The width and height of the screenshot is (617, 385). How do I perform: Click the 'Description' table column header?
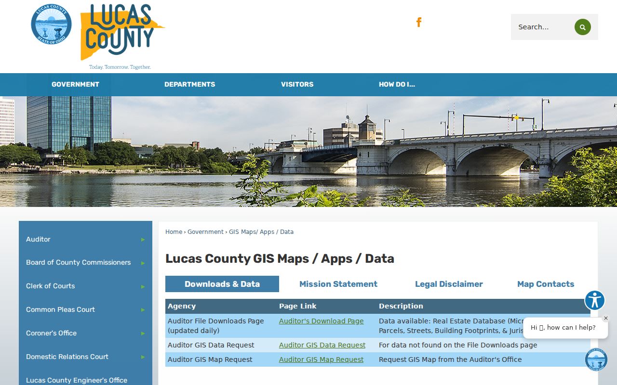(401, 306)
